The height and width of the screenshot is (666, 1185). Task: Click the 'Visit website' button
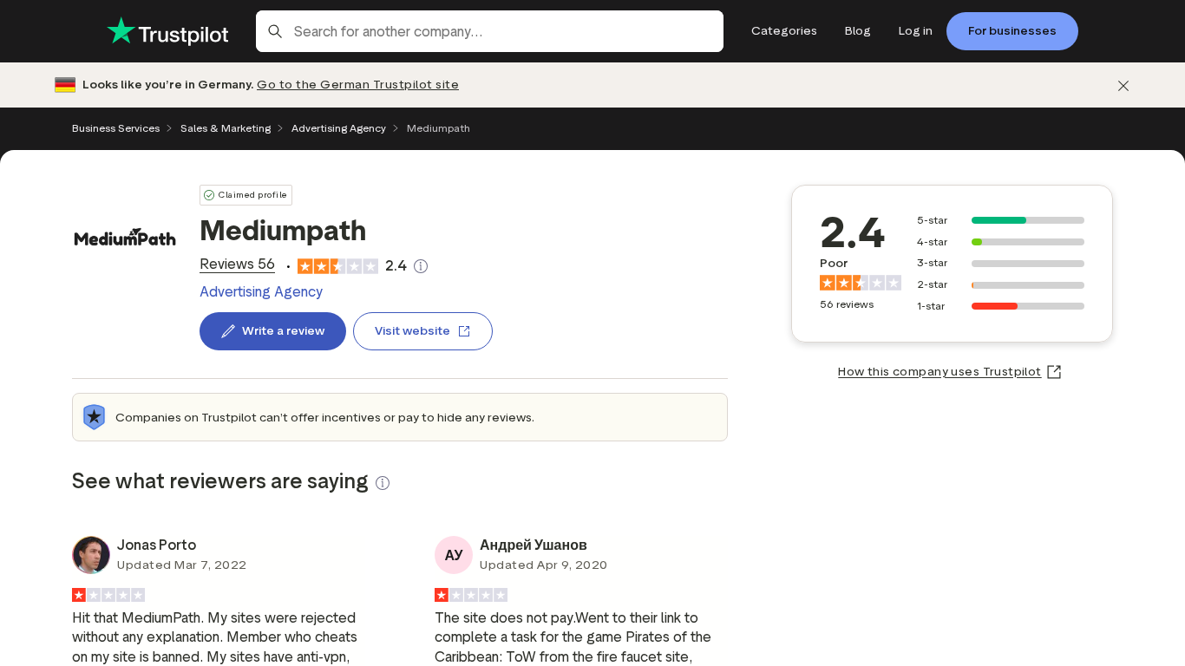pyautogui.click(x=422, y=331)
